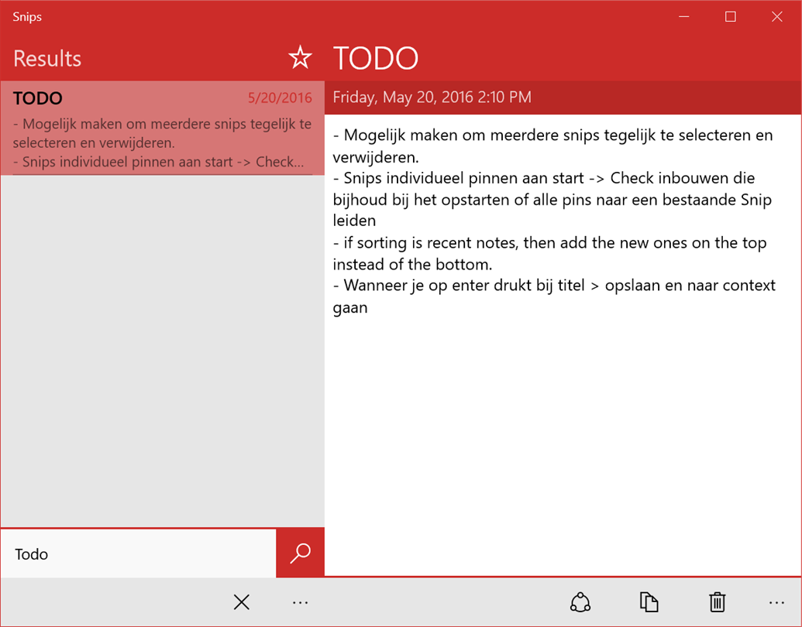
Task: Click into the note body text area
Action: (563, 345)
